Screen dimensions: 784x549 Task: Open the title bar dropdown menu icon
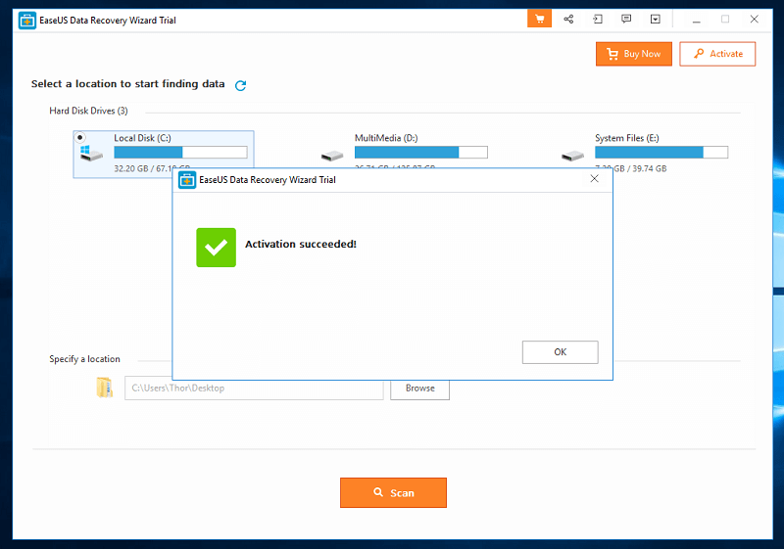(x=655, y=20)
